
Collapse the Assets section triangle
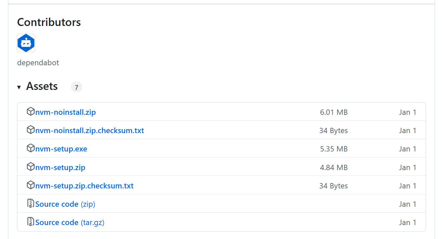click(19, 87)
